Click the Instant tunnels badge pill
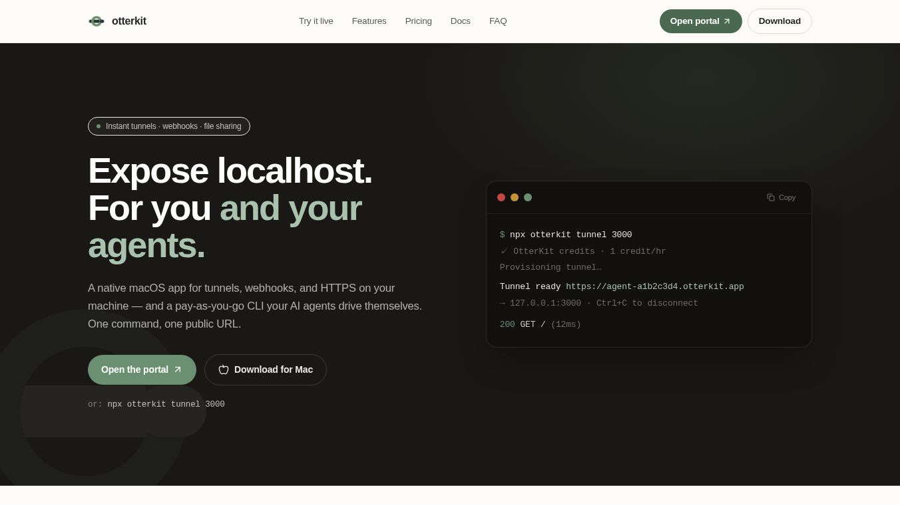900x505 pixels. pyautogui.click(x=169, y=126)
